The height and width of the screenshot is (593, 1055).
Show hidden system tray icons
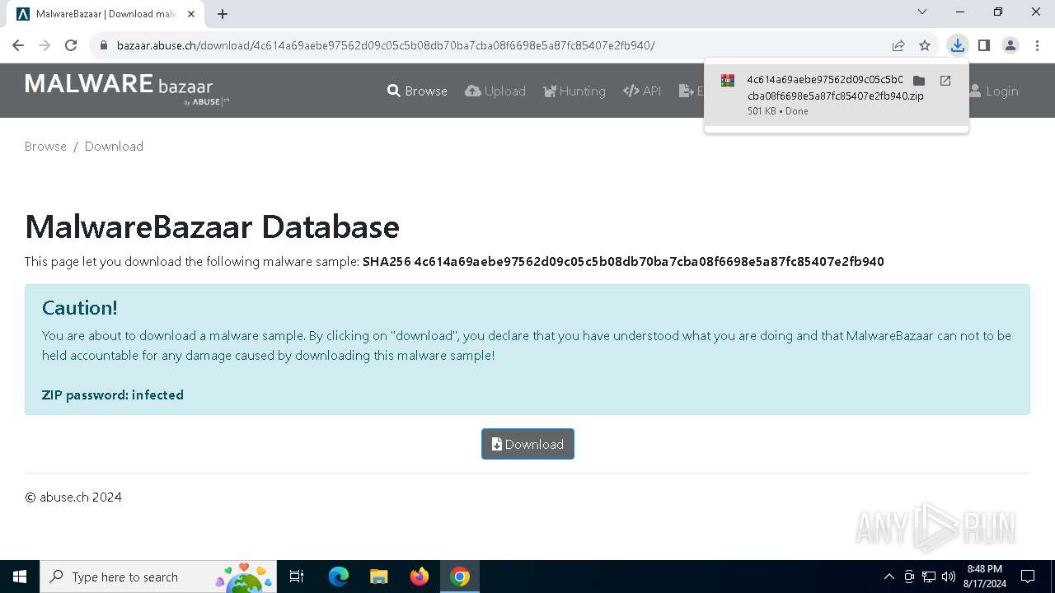coord(889,577)
